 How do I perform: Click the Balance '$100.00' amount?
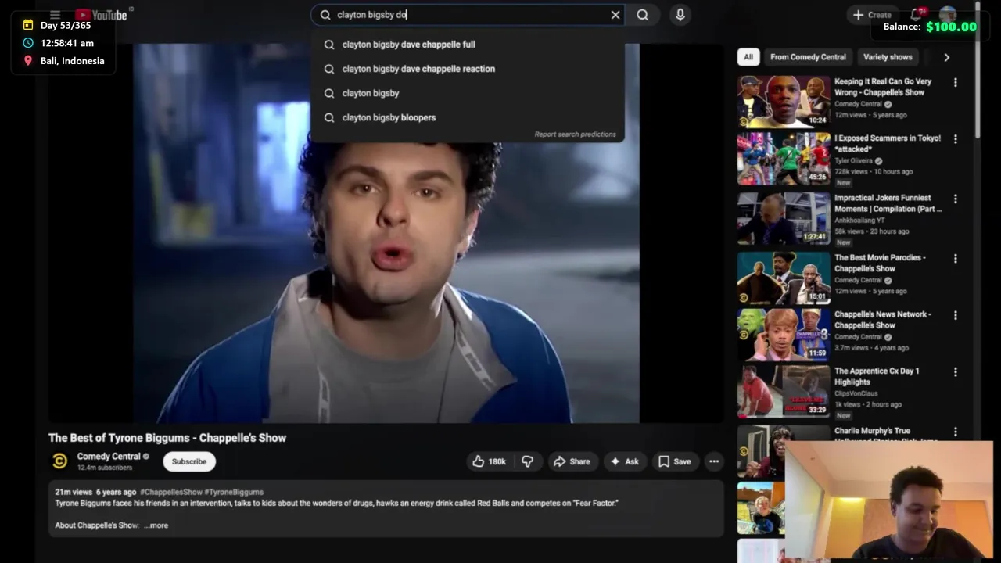tap(951, 27)
